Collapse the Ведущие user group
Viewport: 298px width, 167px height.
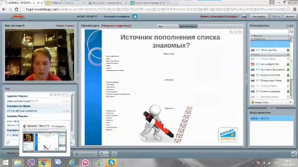[x=270, y=36]
